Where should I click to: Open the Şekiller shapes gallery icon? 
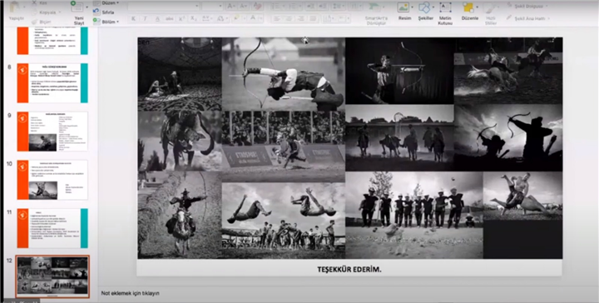[425, 7]
